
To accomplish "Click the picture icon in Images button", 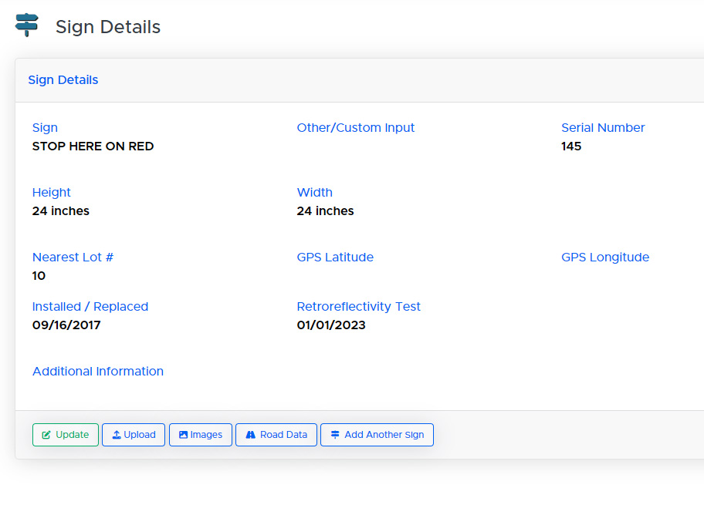I will click(x=183, y=435).
